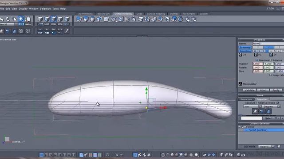
Task: Open the Tools menu
Action: (55, 9)
